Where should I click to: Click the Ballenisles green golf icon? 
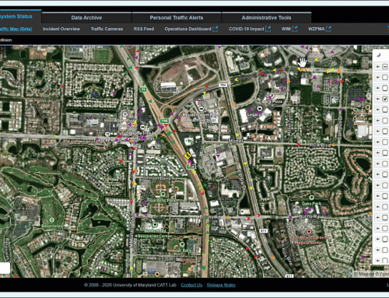pyautogui.click(x=51, y=220)
